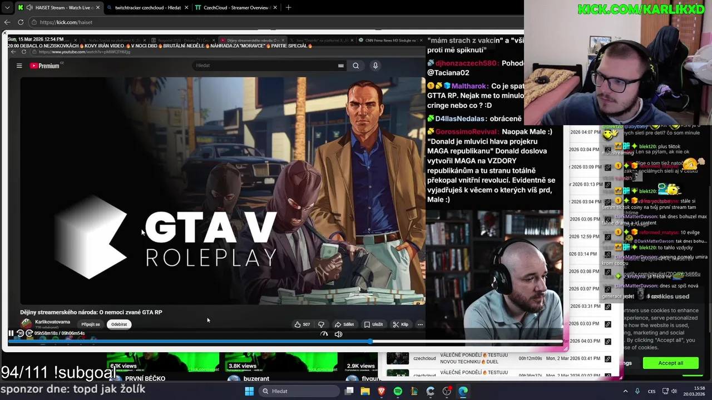Image resolution: width=712 pixels, height=400 pixels.
Task: Open the Karlikovatovarna channel avatar
Action: (26, 323)
